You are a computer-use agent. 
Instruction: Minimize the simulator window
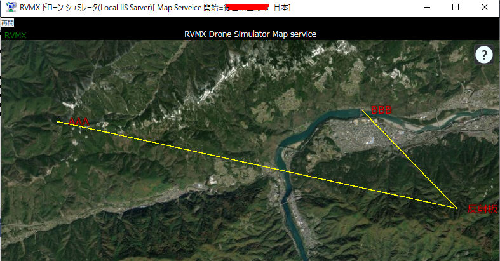tap(427, 8)
